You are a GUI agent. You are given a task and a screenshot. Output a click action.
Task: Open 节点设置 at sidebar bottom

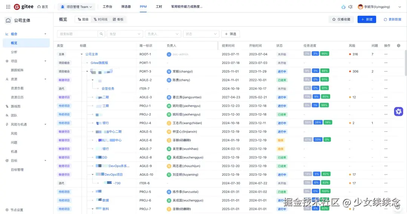[x=15, y=210]
